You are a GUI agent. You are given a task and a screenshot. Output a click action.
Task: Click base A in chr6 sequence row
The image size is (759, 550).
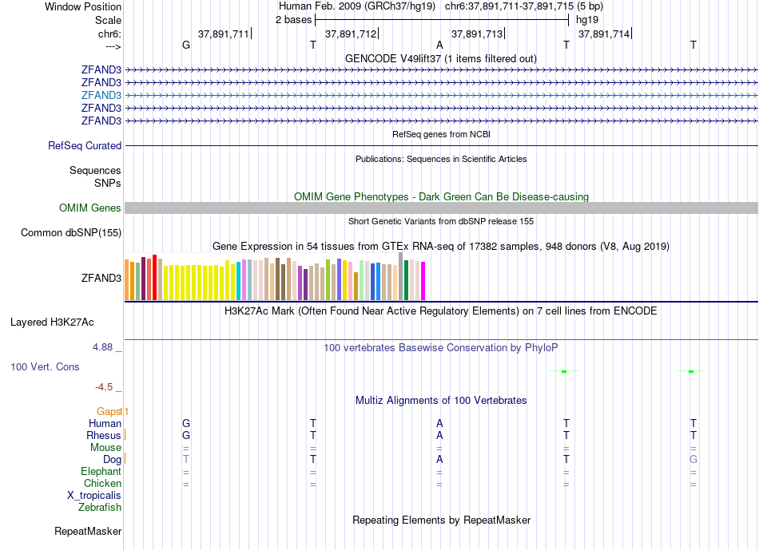439,45
